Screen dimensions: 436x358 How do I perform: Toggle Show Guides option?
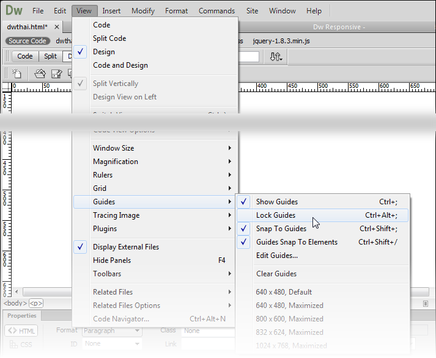(277, 202)
